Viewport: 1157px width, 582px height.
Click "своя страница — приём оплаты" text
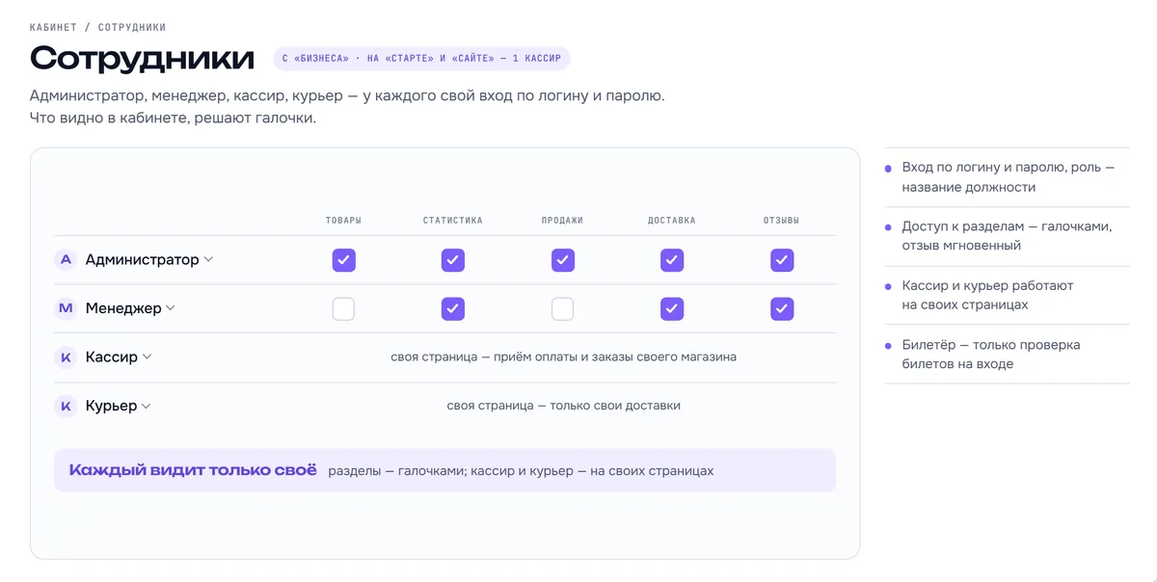pyautogui.click(x=564, y=357)
